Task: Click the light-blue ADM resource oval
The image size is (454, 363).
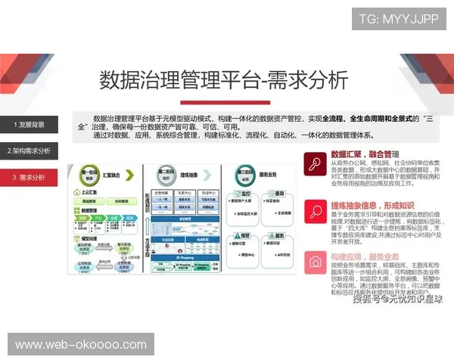Action: pos(84,267)
